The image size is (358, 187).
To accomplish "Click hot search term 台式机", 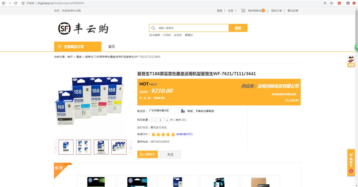I will pyautogui.click(x=178, y=35).
